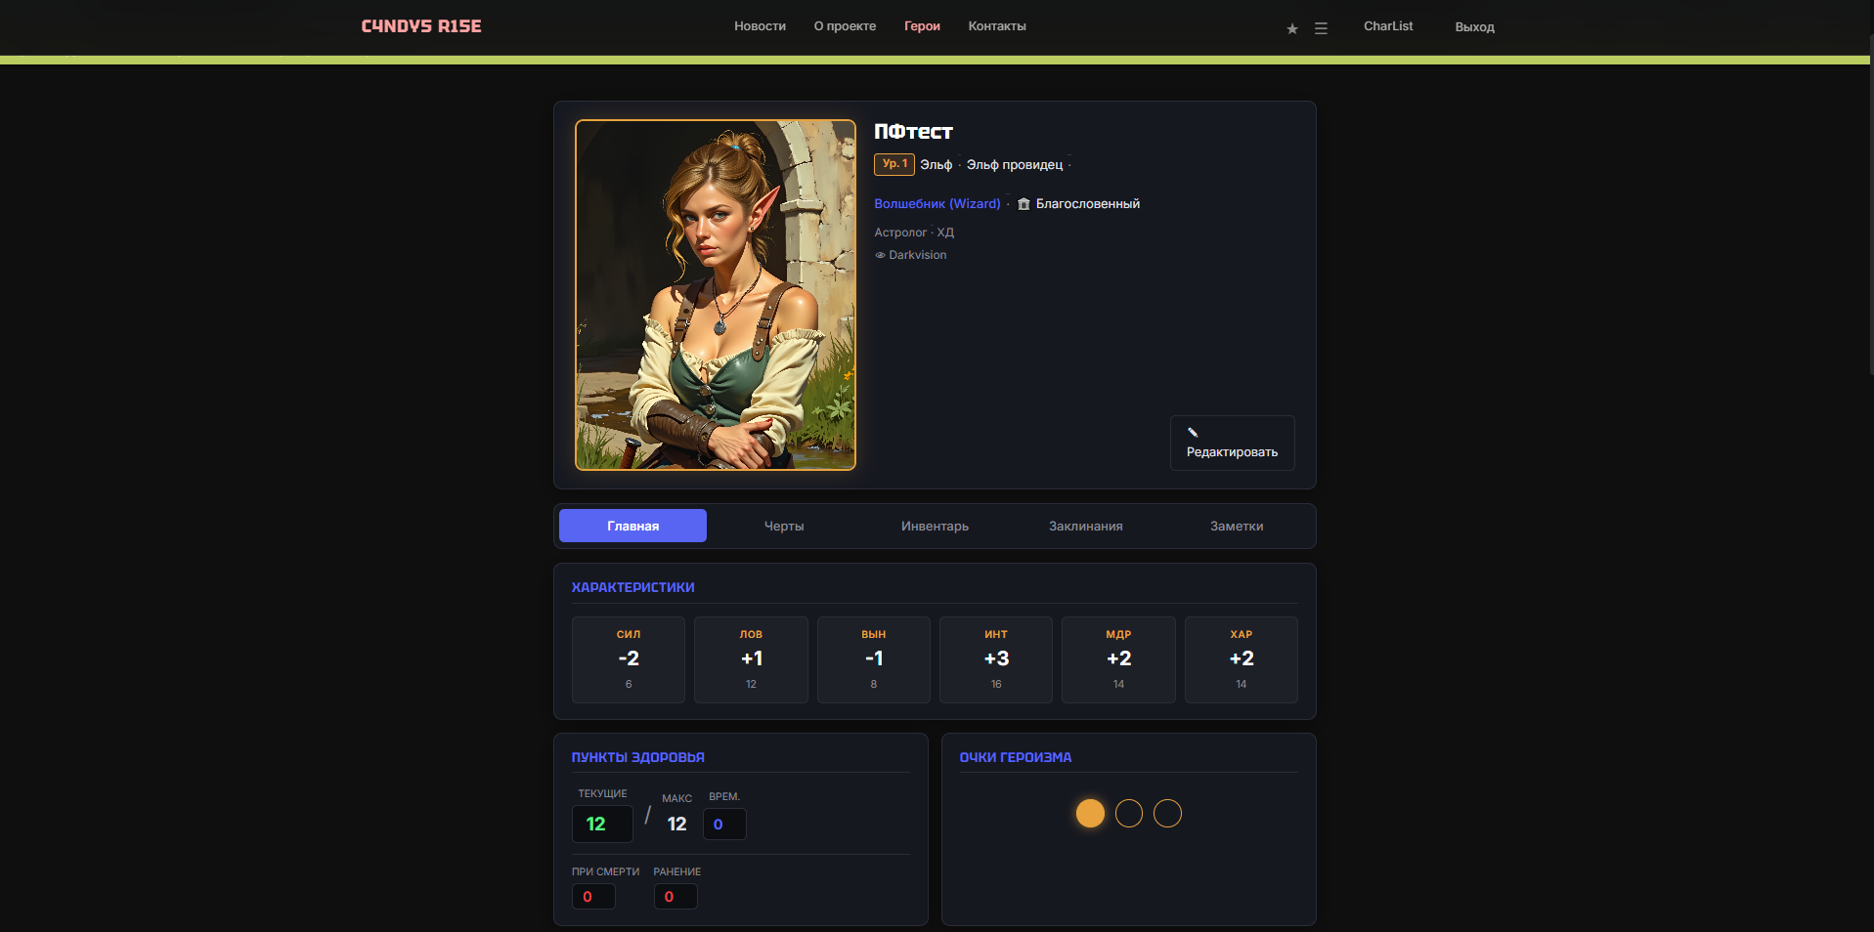Click the eye icon next to Darkvision
Screen dimensions: 1874x932
point(880,255)
